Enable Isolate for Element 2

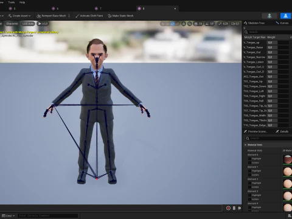click(x=249, y=187)
